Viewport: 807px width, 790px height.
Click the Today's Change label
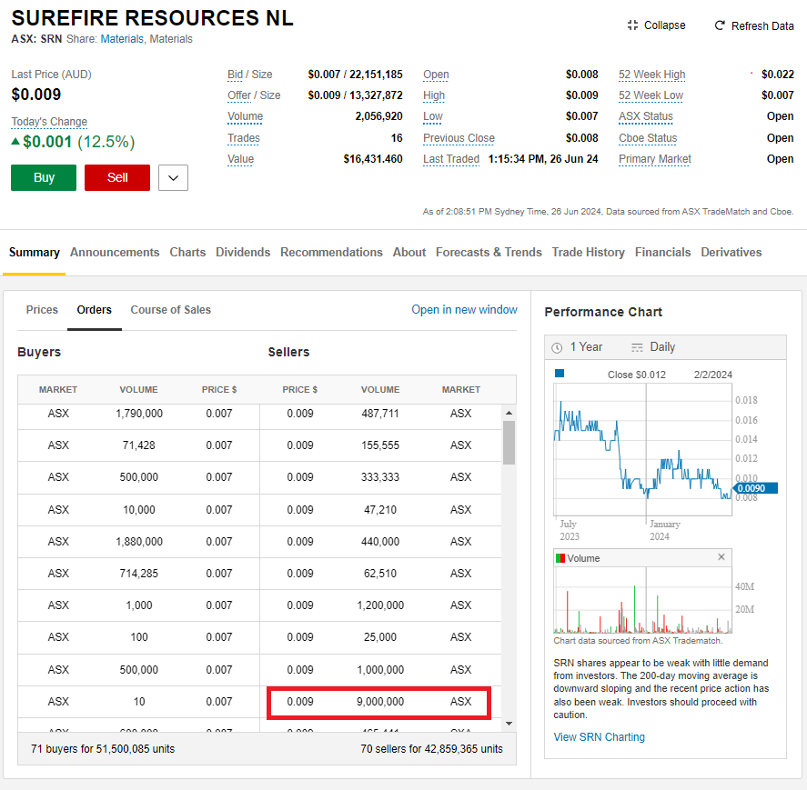[49, 122]
